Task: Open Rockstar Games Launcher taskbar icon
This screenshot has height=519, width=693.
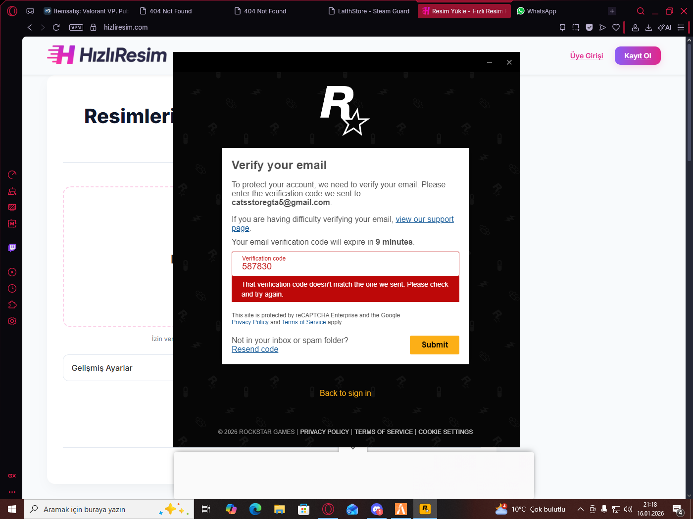Action: [x=425, y=509]
